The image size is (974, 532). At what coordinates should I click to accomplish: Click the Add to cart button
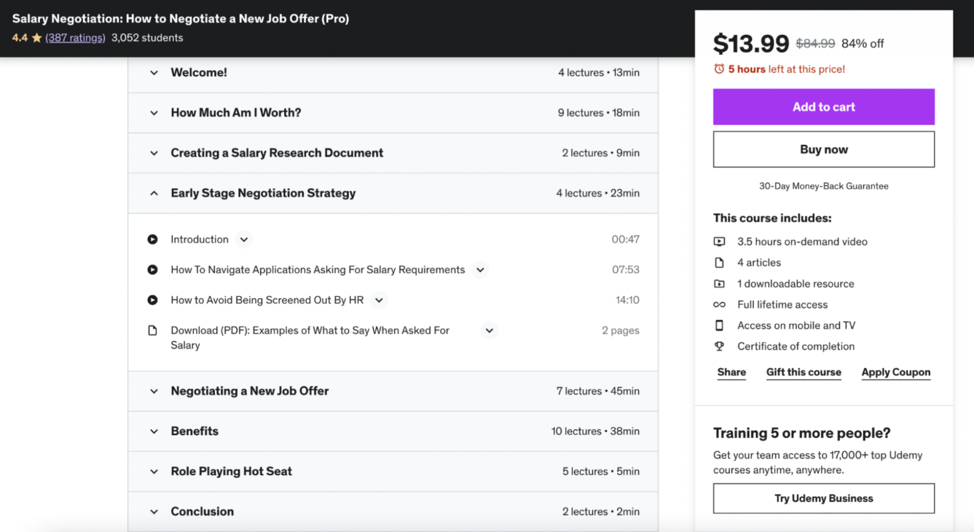click(x=823, y=107)
